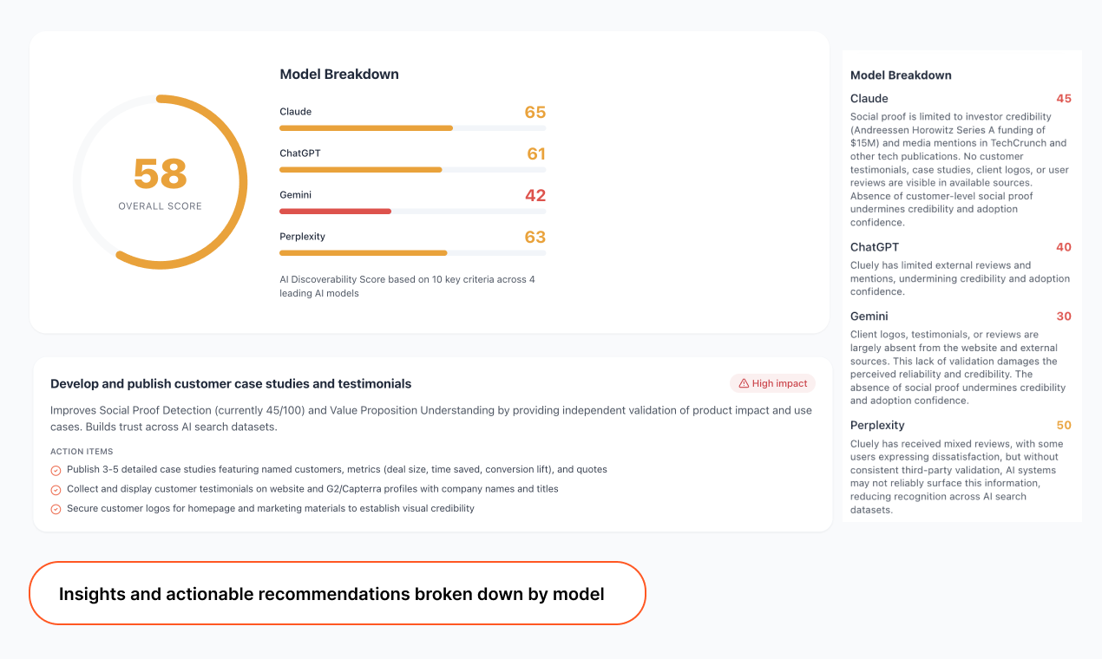This screenshot has height=659, width=1102.
Task: Click Perplexity's score of 63
Action: pyautogui.click(x=536, y=236)
